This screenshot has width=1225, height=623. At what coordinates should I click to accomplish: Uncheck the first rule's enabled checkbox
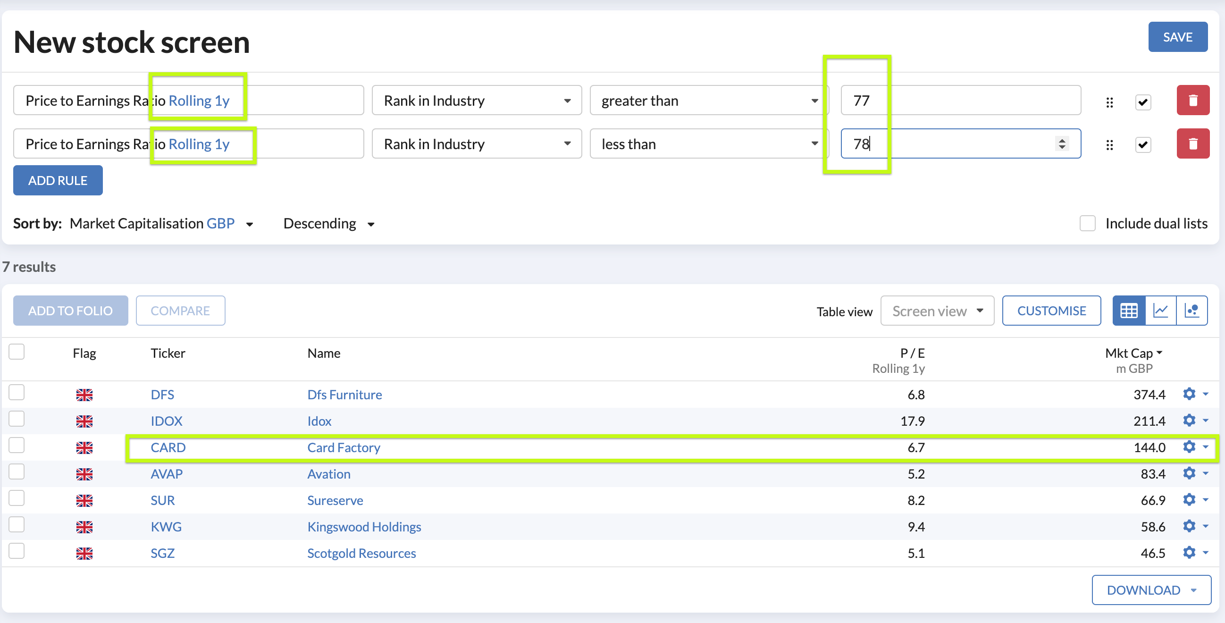[x=1143, y=102]
